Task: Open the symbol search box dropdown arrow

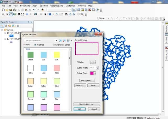Action: 56,41
